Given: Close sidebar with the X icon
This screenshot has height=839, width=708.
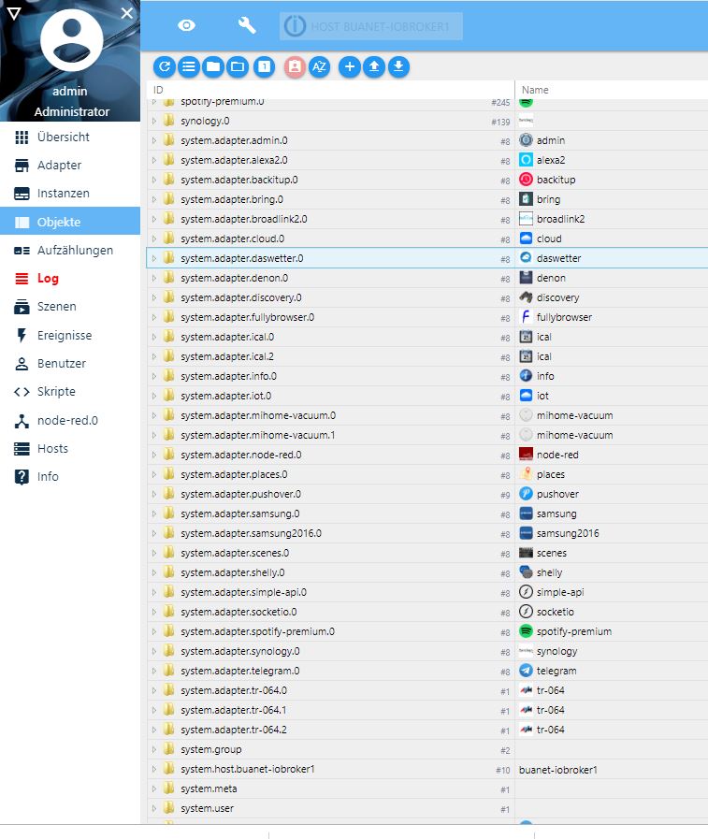Looking at the screenshot, I should 127,13.
